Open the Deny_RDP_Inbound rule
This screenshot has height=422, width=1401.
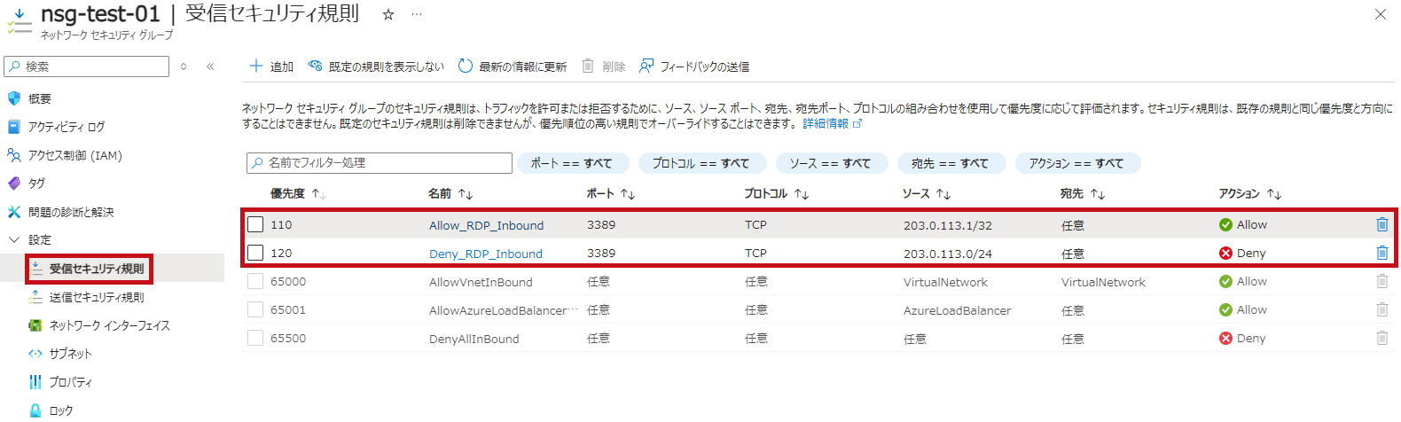pos(485,254)
